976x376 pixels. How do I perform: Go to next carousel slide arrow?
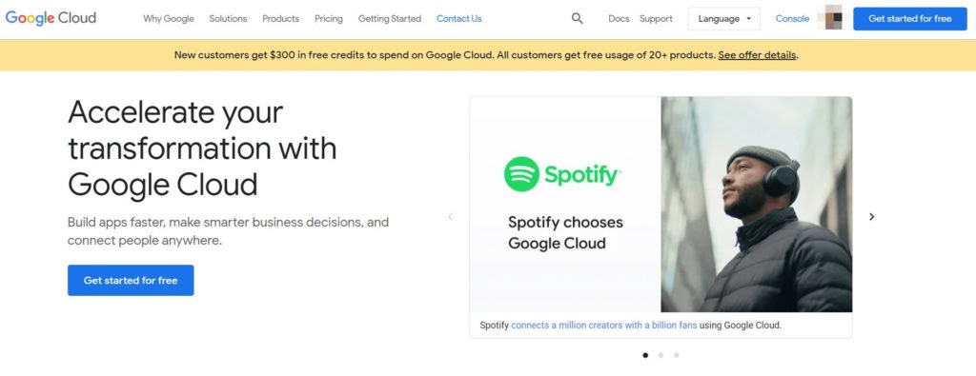[x=871, y=216]
